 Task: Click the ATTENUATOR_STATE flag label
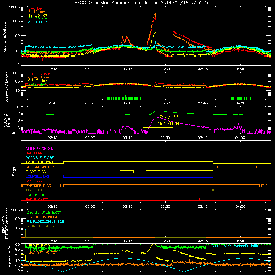click(x=42, y=148)
